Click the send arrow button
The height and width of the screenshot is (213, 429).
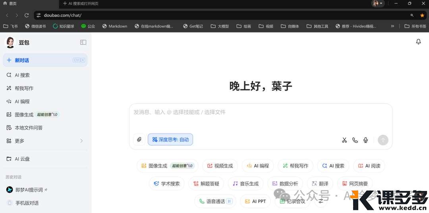click(x=383, y=140)
